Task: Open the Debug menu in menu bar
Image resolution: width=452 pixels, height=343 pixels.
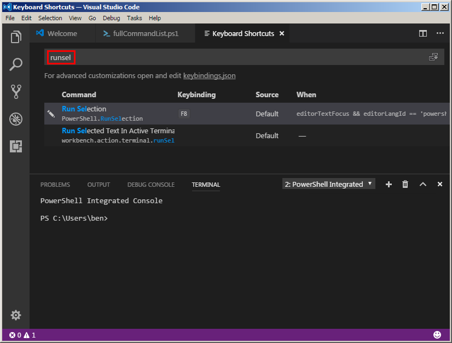Action: click(111, 18)
